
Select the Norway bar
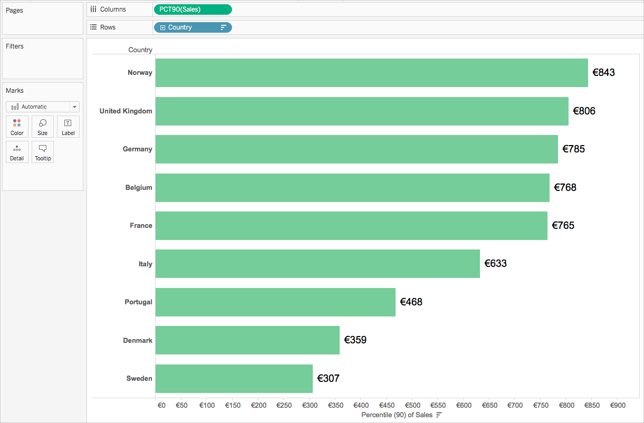pyautogui.click(x=372, y=73)
